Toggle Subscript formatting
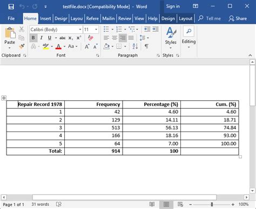Viewport: 256px width, 209px height. point(71,38)
